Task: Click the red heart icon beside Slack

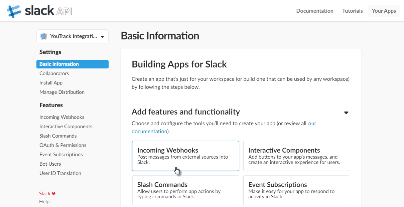Action: (54, 194)
